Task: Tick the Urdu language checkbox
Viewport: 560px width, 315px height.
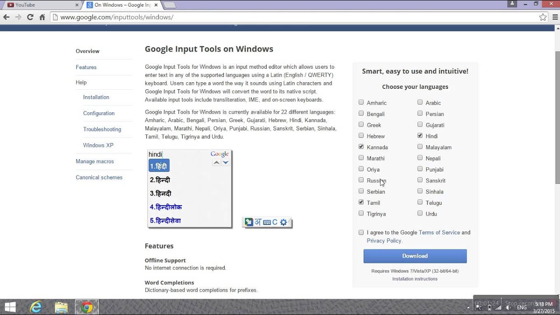Action: pyautogui.click(x=420, y=213)
